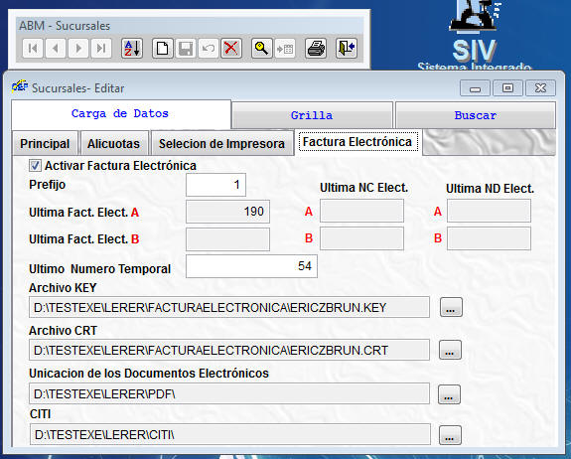This screenshot has width=571, height=459.
Task: Print using the printer icon
Action: point(316,48)
